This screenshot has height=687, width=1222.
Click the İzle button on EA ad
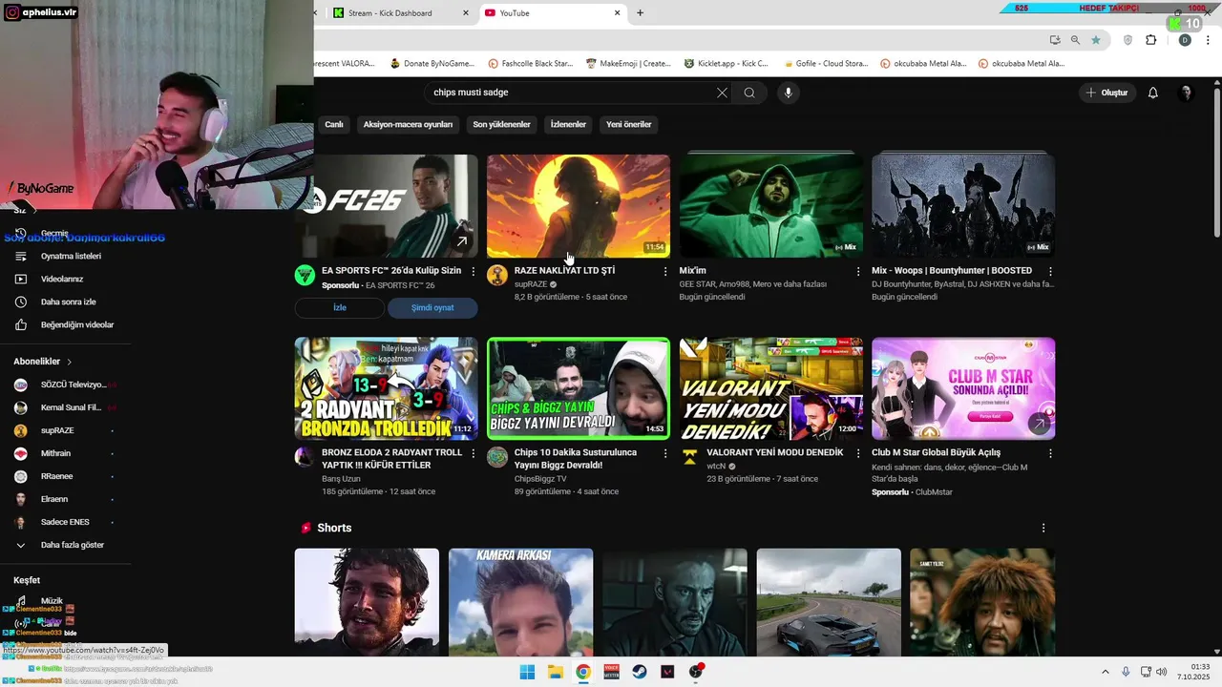pos(339,307)
